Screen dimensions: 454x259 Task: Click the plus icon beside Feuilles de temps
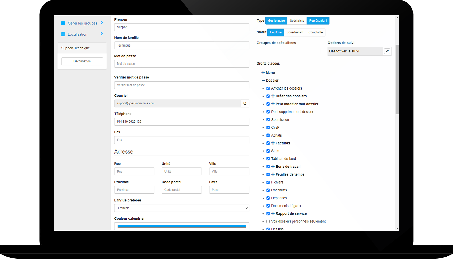[x=273, y=174]
